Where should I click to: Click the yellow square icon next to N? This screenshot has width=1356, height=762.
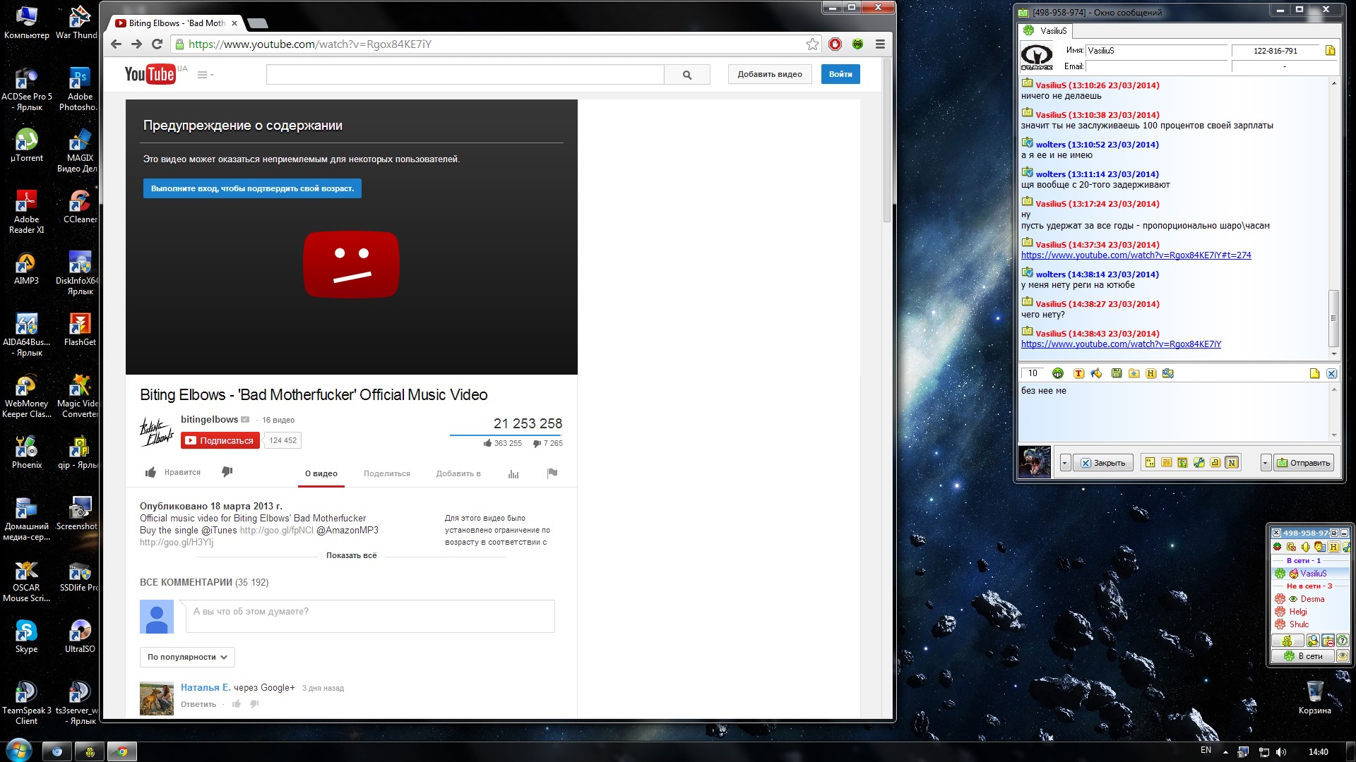(x=1215, y=463)
